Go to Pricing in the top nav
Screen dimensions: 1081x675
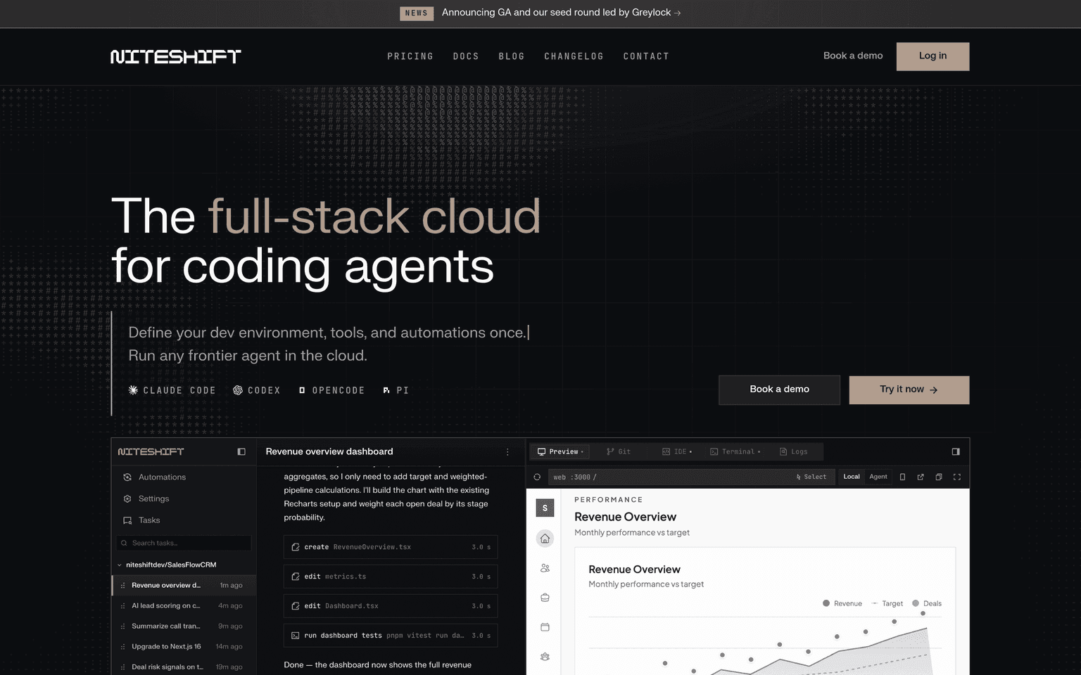[410, 56]
